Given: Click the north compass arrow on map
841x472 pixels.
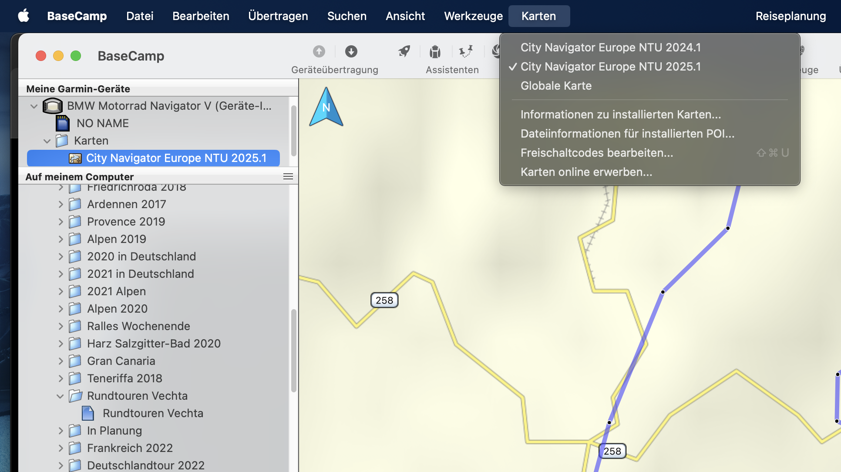Looking at the screenshot, I should [326, 107].
